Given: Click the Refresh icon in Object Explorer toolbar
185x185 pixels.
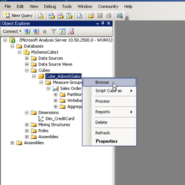Looking at the screenshot, I should (x=62, y=32).
